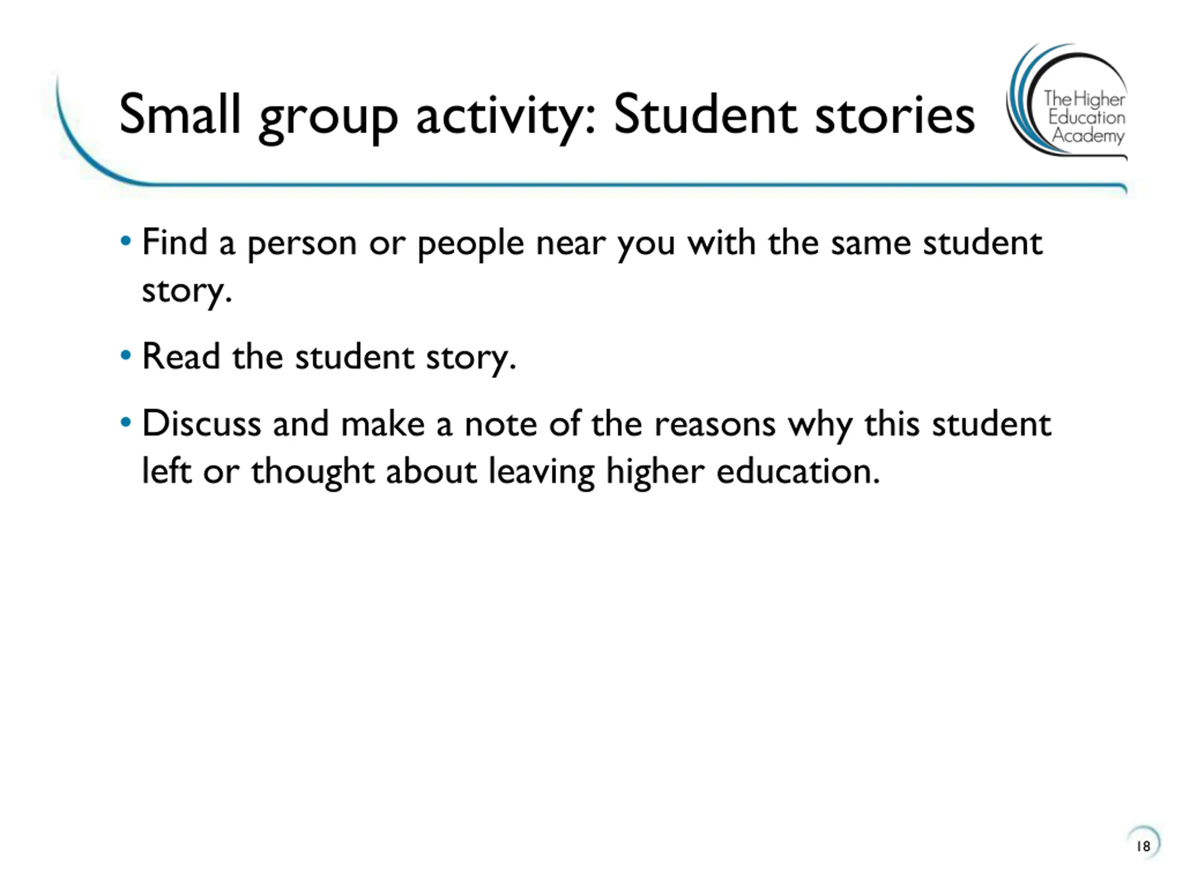Click the first blue bullet point
The width and height of the screenshot is (1183, 887).
tap(126, 241)
